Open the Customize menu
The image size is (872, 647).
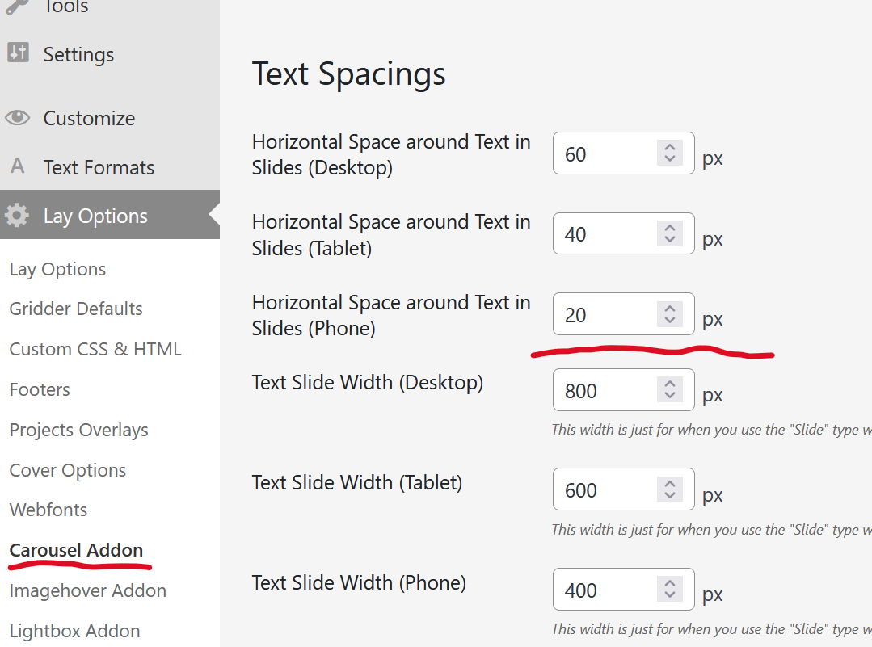[89, 118]
